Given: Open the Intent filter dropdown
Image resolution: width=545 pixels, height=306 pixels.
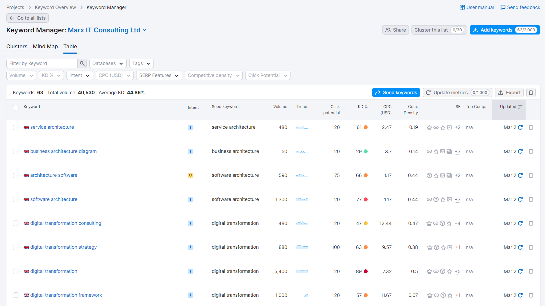Looking at the screenshot, I should pos(79,75).
